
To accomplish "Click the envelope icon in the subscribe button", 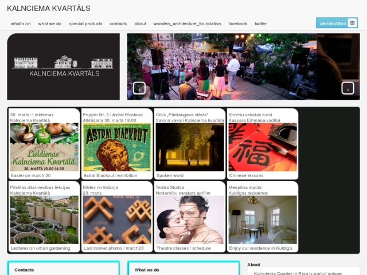I will pyautogui.click(x=352, y=23).
